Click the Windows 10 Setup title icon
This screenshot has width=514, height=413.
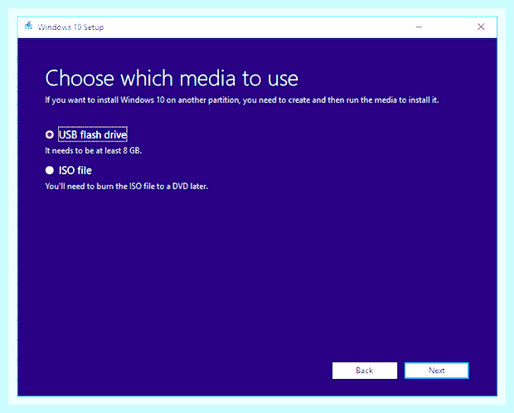point(28,26)
